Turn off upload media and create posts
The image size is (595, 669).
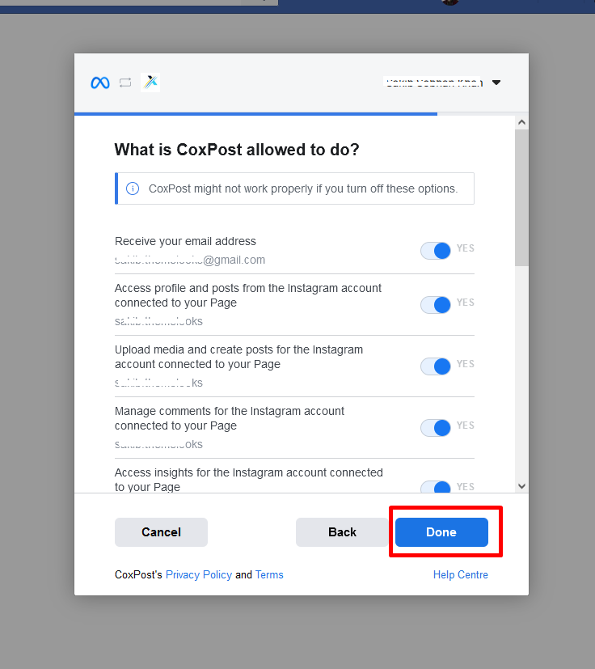[436, 366]
